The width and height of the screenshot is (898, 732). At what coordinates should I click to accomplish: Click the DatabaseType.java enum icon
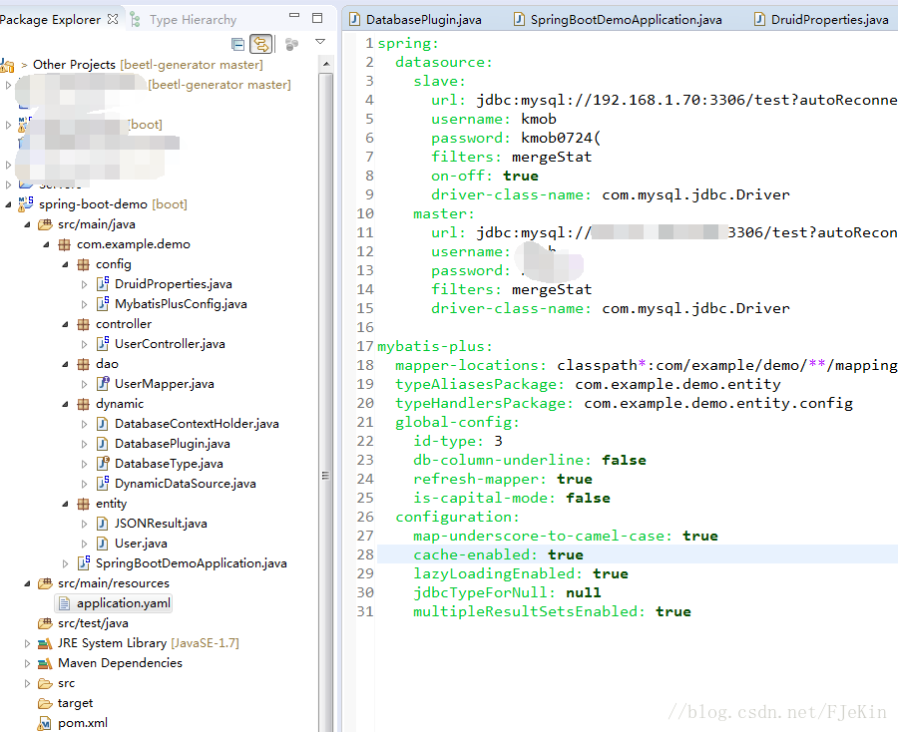click(103, 464)
